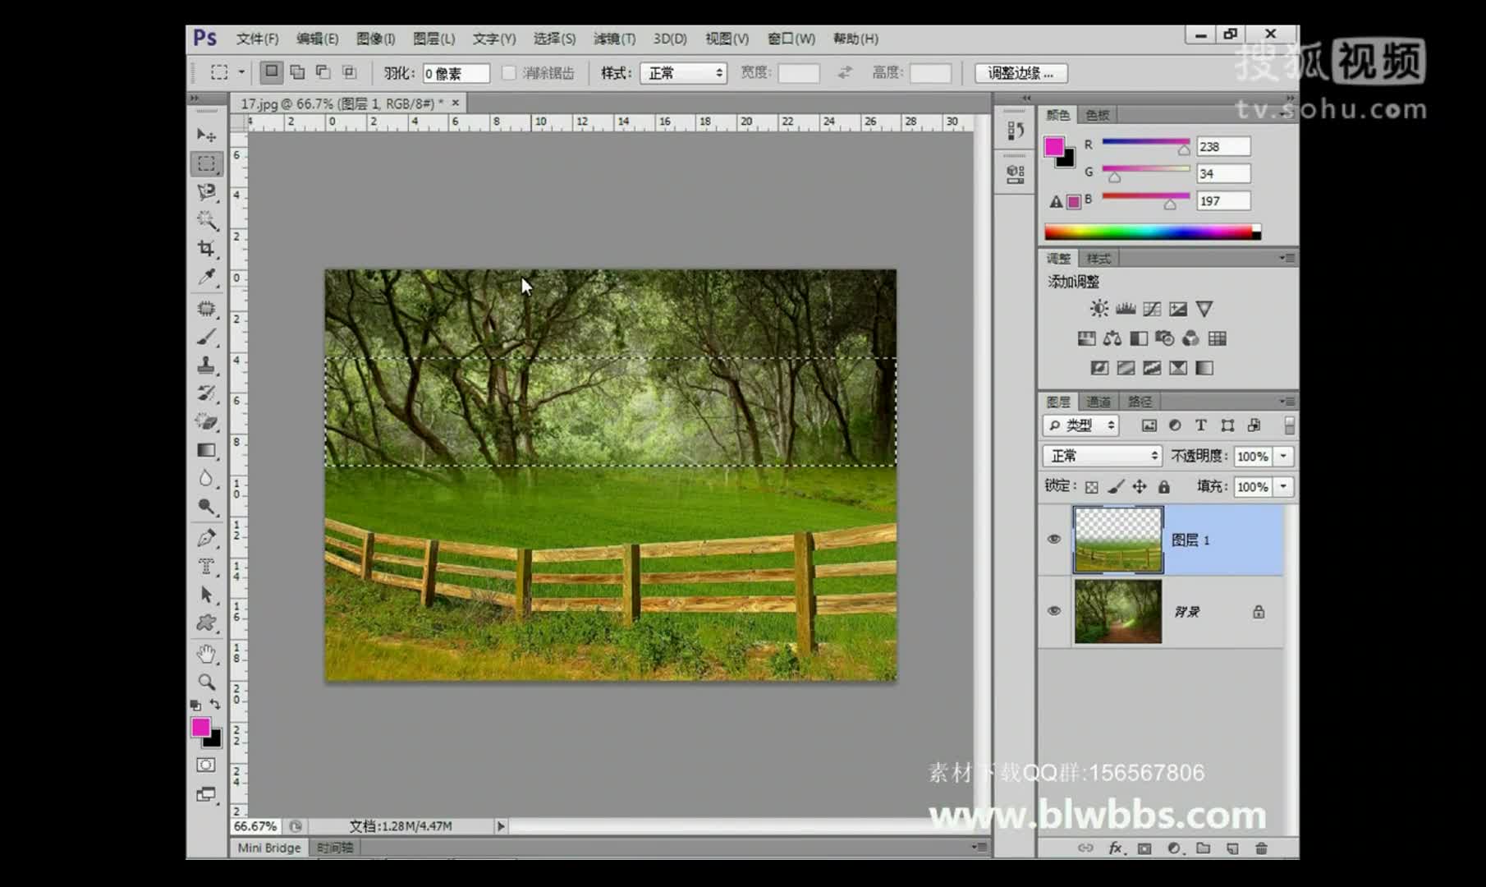Click the 羽化 feather input field
The width and height of the screenshot is (1486, 887).
coord(456,74)
